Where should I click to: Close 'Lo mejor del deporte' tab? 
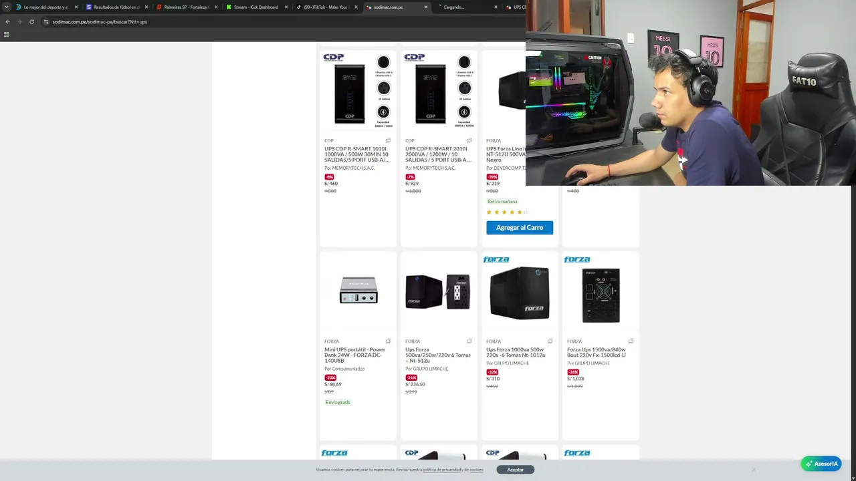point(76,7)
